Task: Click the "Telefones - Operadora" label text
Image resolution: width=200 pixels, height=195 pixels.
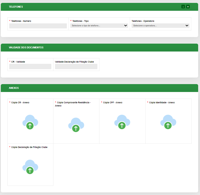Action: click(143, 21)
